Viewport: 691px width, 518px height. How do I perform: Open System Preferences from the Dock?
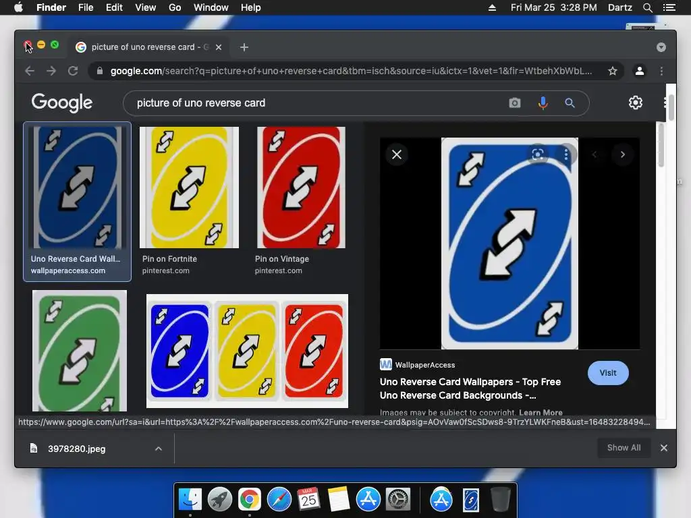tap(398, 500)
